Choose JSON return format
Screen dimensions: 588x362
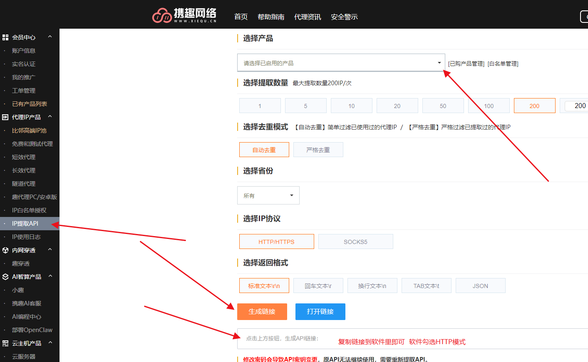tap(480, 286)
